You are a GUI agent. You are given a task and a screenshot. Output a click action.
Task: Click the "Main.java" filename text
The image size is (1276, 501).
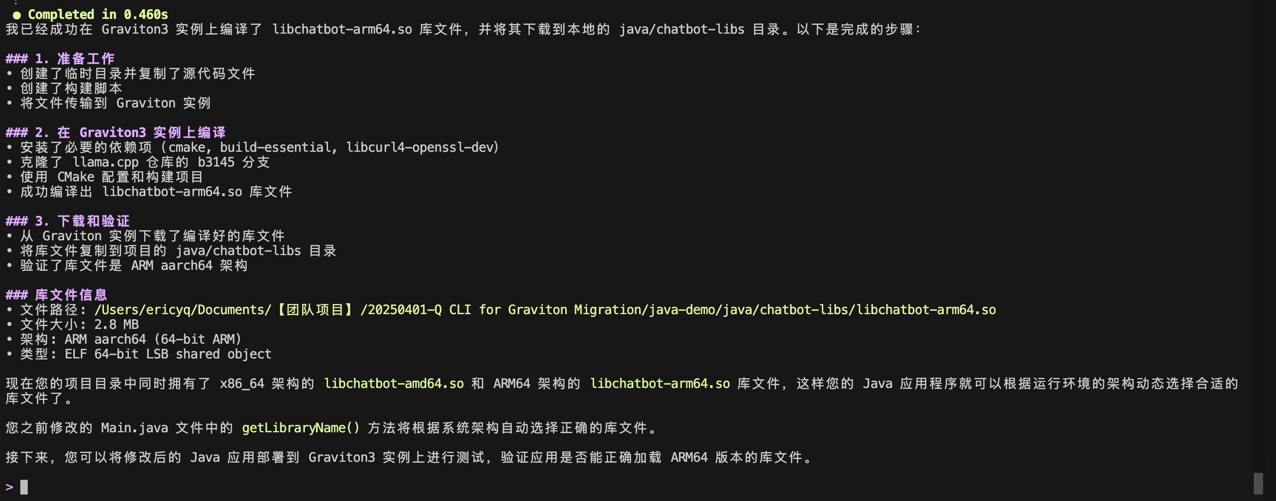pos(135,428)
